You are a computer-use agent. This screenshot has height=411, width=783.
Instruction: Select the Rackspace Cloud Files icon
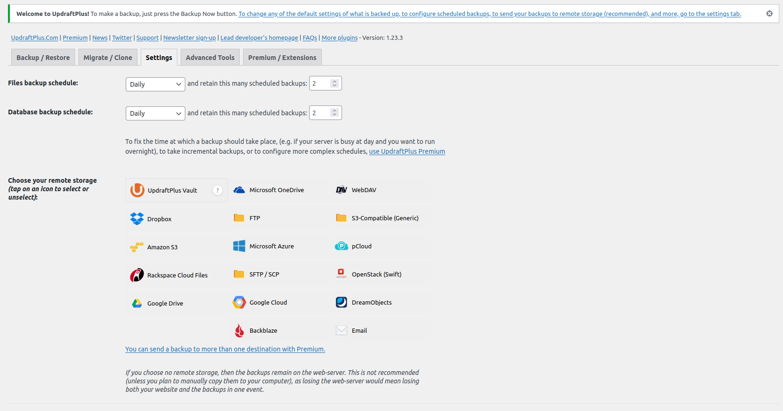click(137, 275)
